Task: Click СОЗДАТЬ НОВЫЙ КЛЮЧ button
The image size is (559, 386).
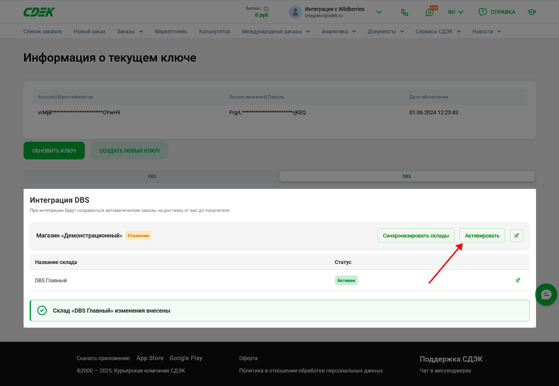Action: point(129,151)
